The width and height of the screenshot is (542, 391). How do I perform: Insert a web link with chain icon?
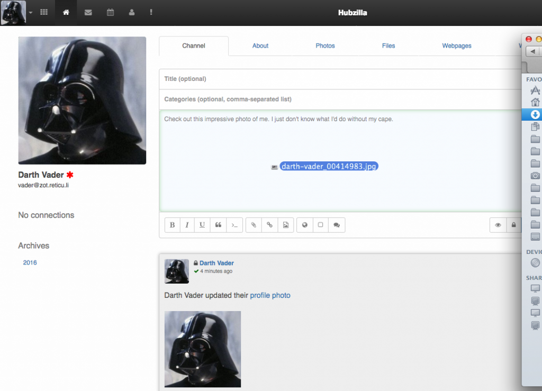coord(269,225)
